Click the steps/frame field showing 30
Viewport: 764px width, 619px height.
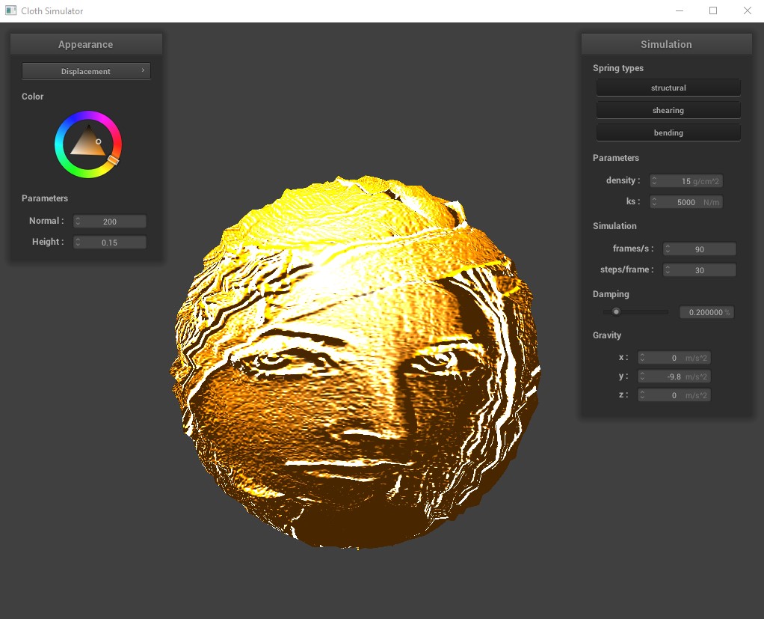[699, 270]
